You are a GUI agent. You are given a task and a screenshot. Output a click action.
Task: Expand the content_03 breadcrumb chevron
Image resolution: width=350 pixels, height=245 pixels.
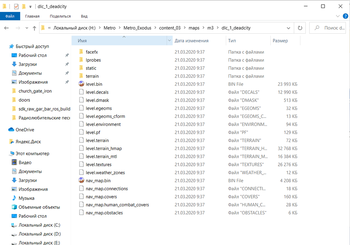tap(185, 28)
